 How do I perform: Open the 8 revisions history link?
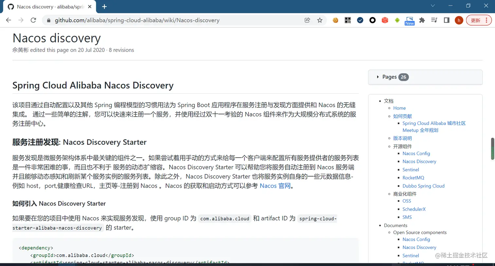coord(121,50)
